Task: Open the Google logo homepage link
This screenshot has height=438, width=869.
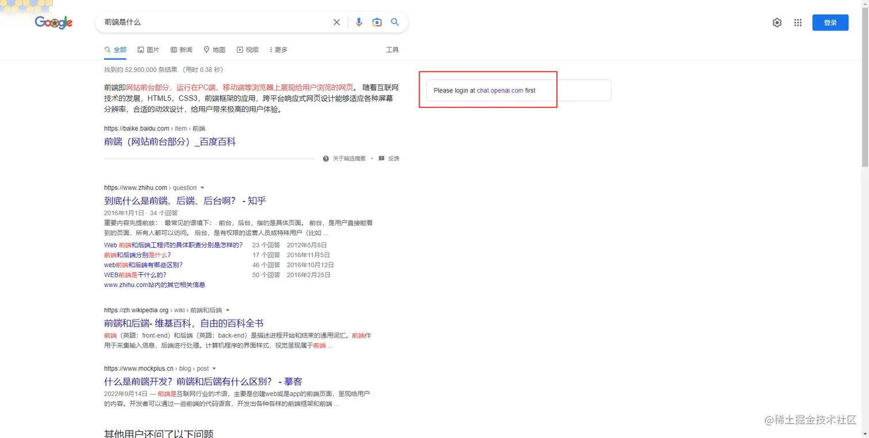Action: coord(53,22)
